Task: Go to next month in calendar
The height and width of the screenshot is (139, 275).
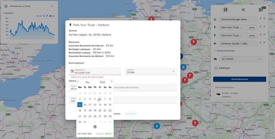Action: pos(111,81)
